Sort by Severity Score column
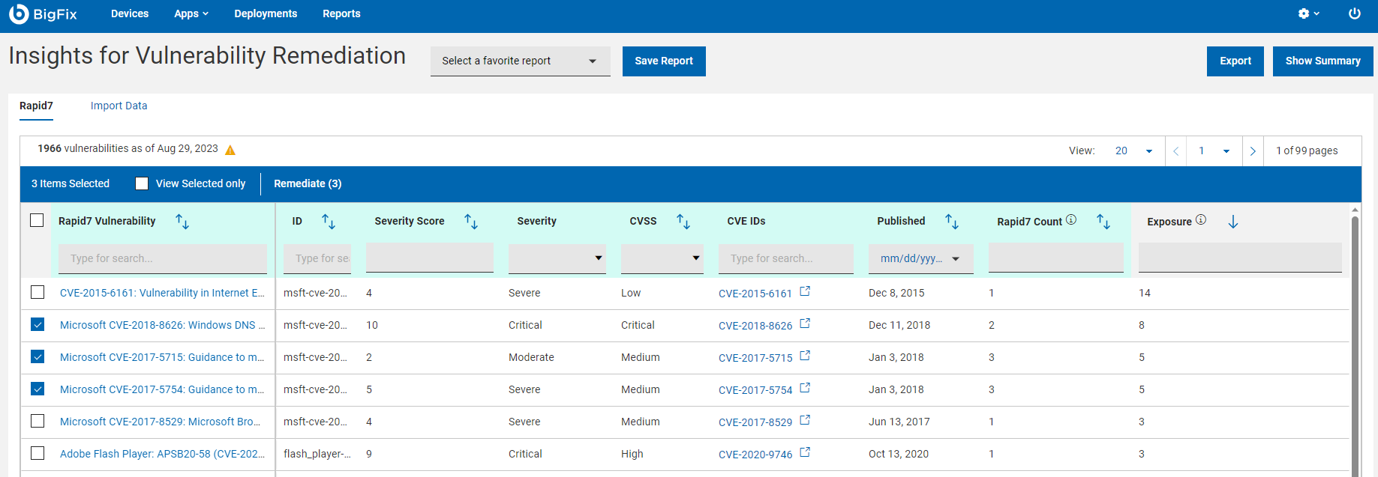This screenshot has height=477, width=1378. pyautogui.click(x=471, y=222)
